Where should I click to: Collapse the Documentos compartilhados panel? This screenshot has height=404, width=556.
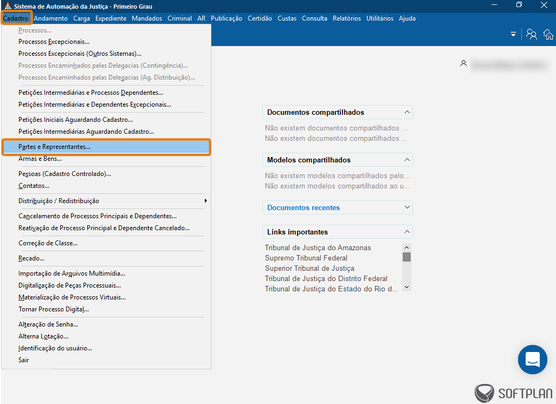coord(407,113)
